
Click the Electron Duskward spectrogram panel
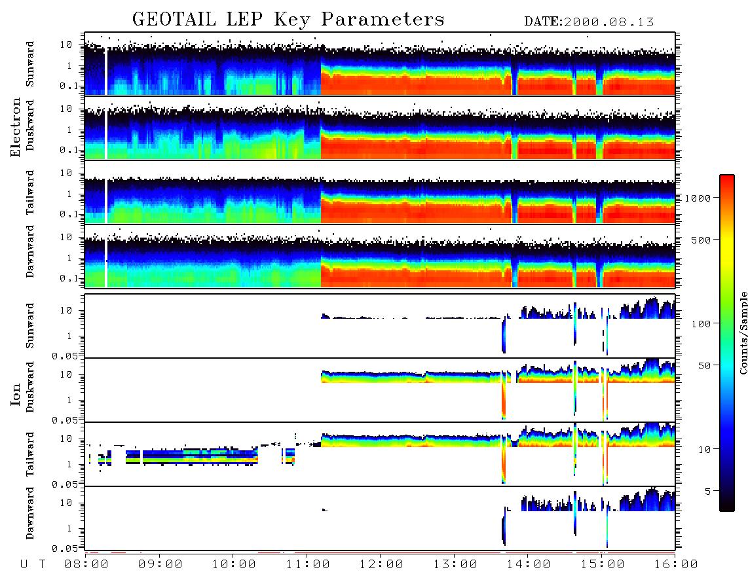tap(380, 128)
